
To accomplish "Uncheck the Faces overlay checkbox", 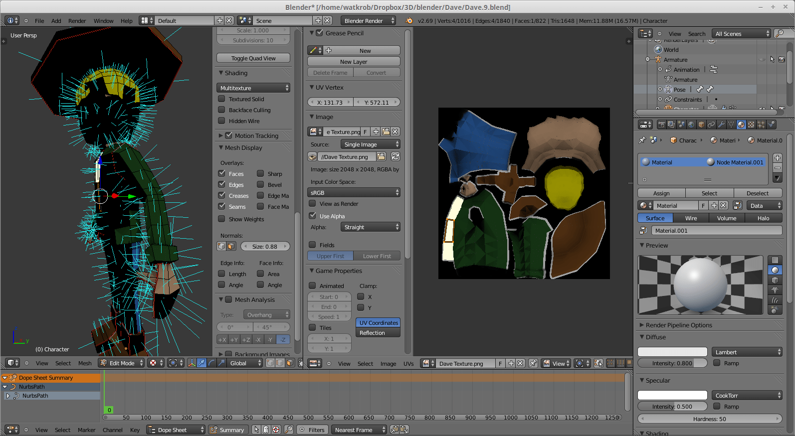I will (222, 173).
